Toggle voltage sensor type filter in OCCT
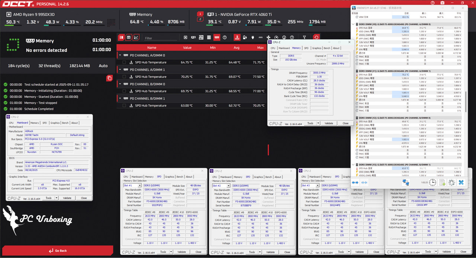476x258 pixels. click(245, 37)
